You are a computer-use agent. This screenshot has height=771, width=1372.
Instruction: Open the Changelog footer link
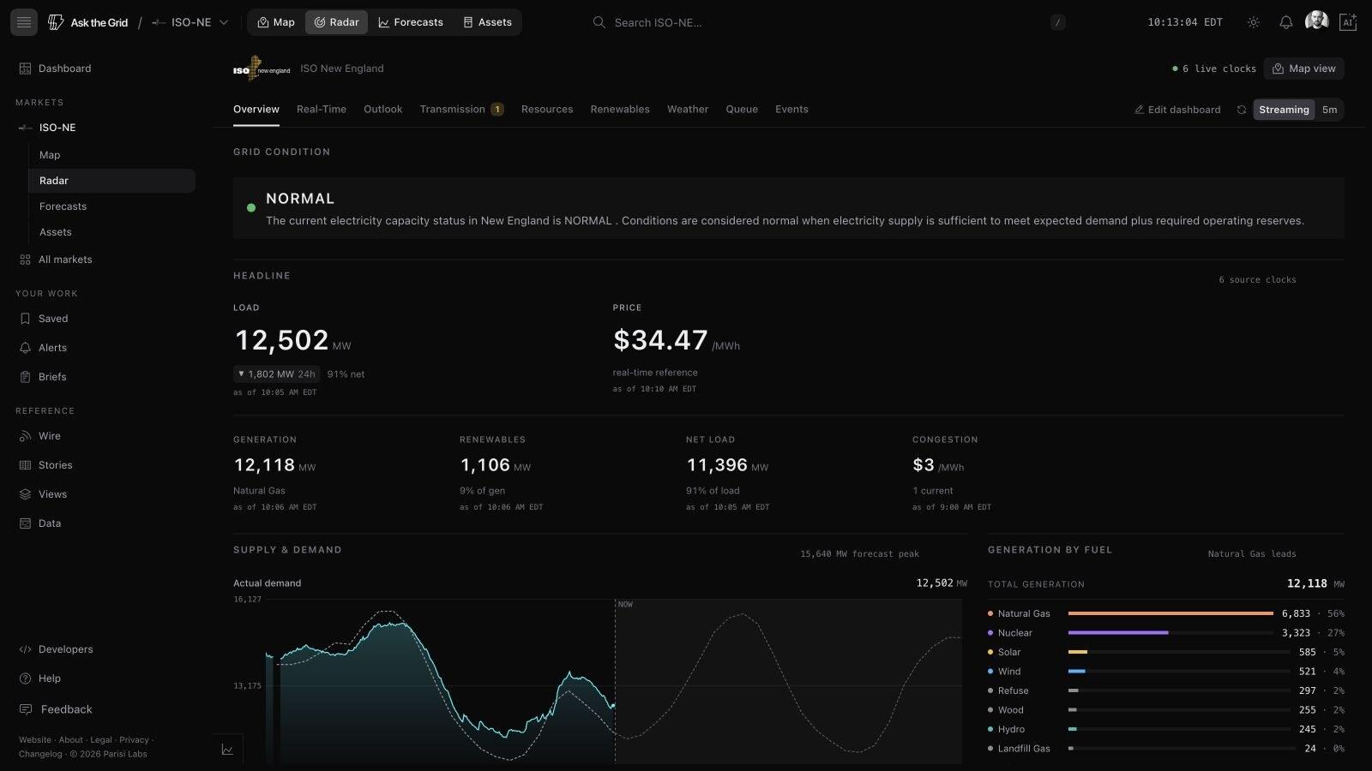coord(40,754)
